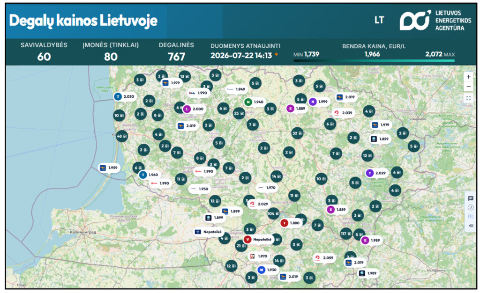
Task: Open the comment panel icon in sidebar
Action: tap(471, 198)
